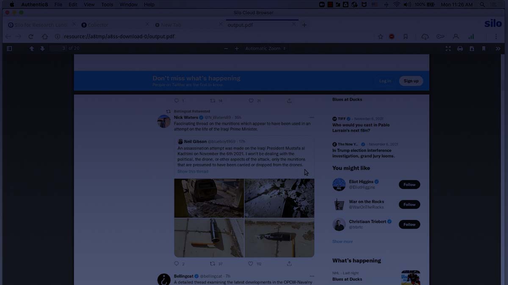
Task: Retweet the Nick Waters tweet
Action: coord(213,263)
